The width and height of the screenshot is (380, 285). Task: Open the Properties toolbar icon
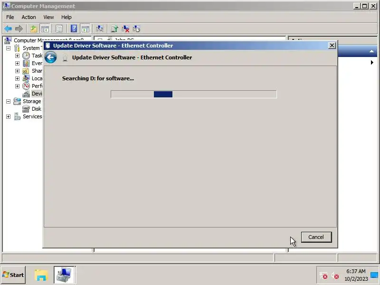[59, 29]
